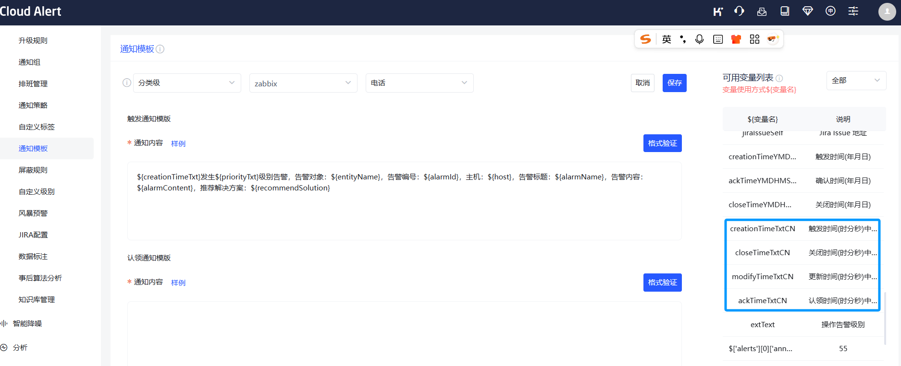The image size is (901, 366).
Task: Toggle the Sogou soft keyboard icon
Action: pyautogui.click(x=718, y=39)
